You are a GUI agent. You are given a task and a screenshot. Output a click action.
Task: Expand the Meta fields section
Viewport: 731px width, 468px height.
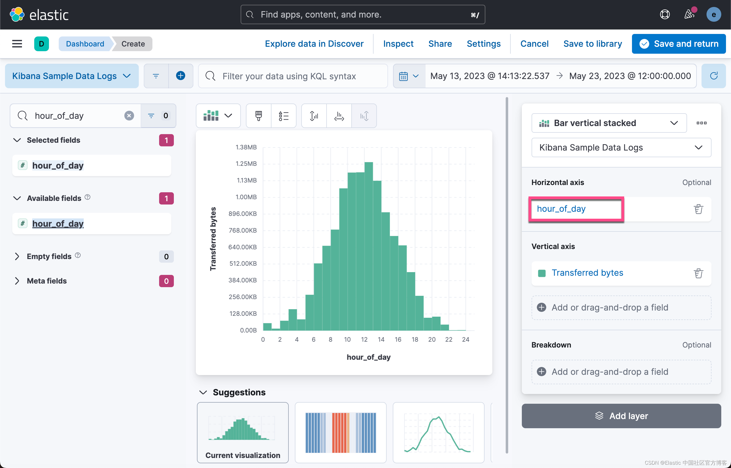pyautogui.click(x=17, y=281)
